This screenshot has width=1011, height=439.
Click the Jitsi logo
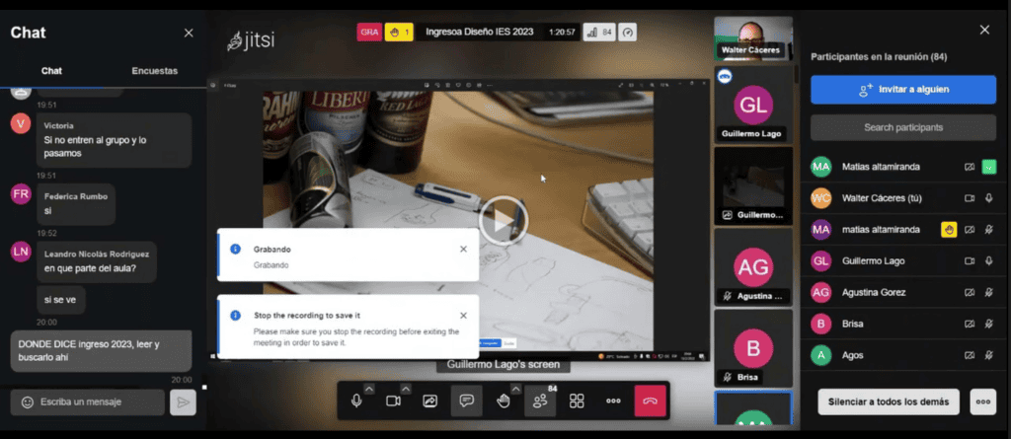point(251,40)
